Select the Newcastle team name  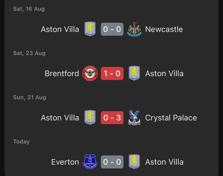(164, 29)
